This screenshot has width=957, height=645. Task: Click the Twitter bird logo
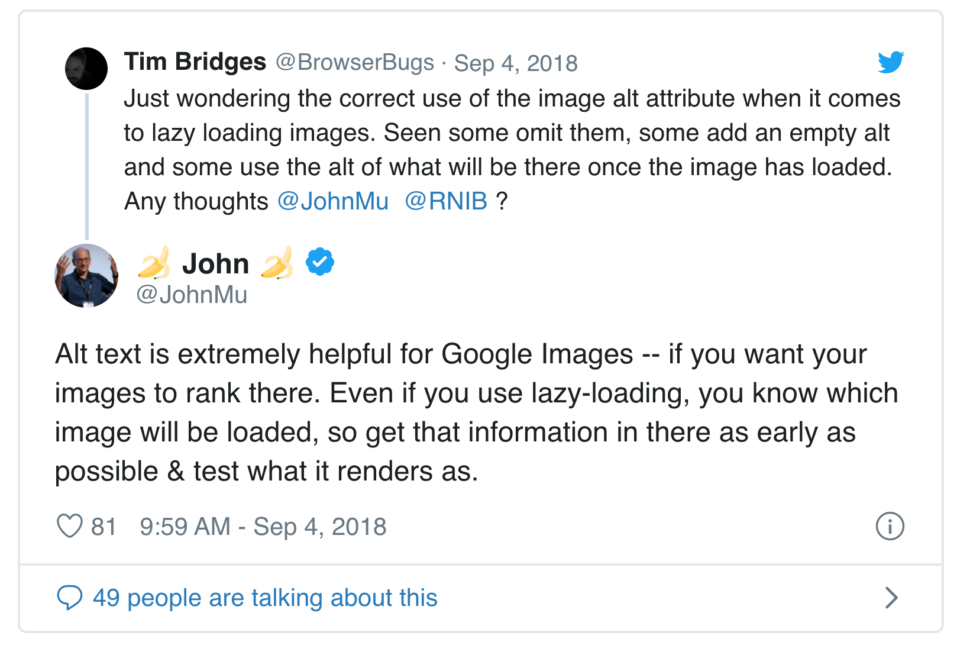890,62
